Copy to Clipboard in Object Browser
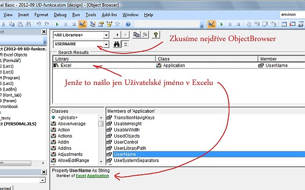Image resolution: width=305 pixels, height=190 pixels. pos(136,35)
